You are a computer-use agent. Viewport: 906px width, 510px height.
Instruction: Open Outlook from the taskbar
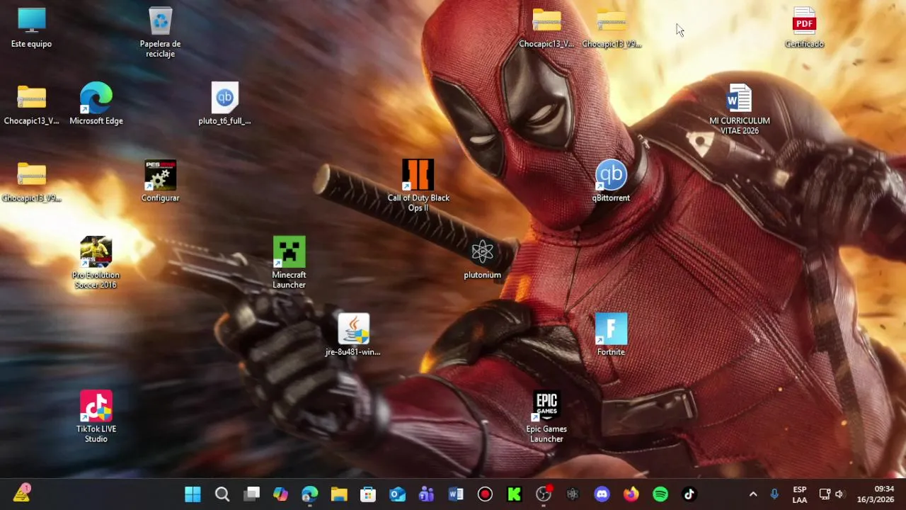coord(397,494)
